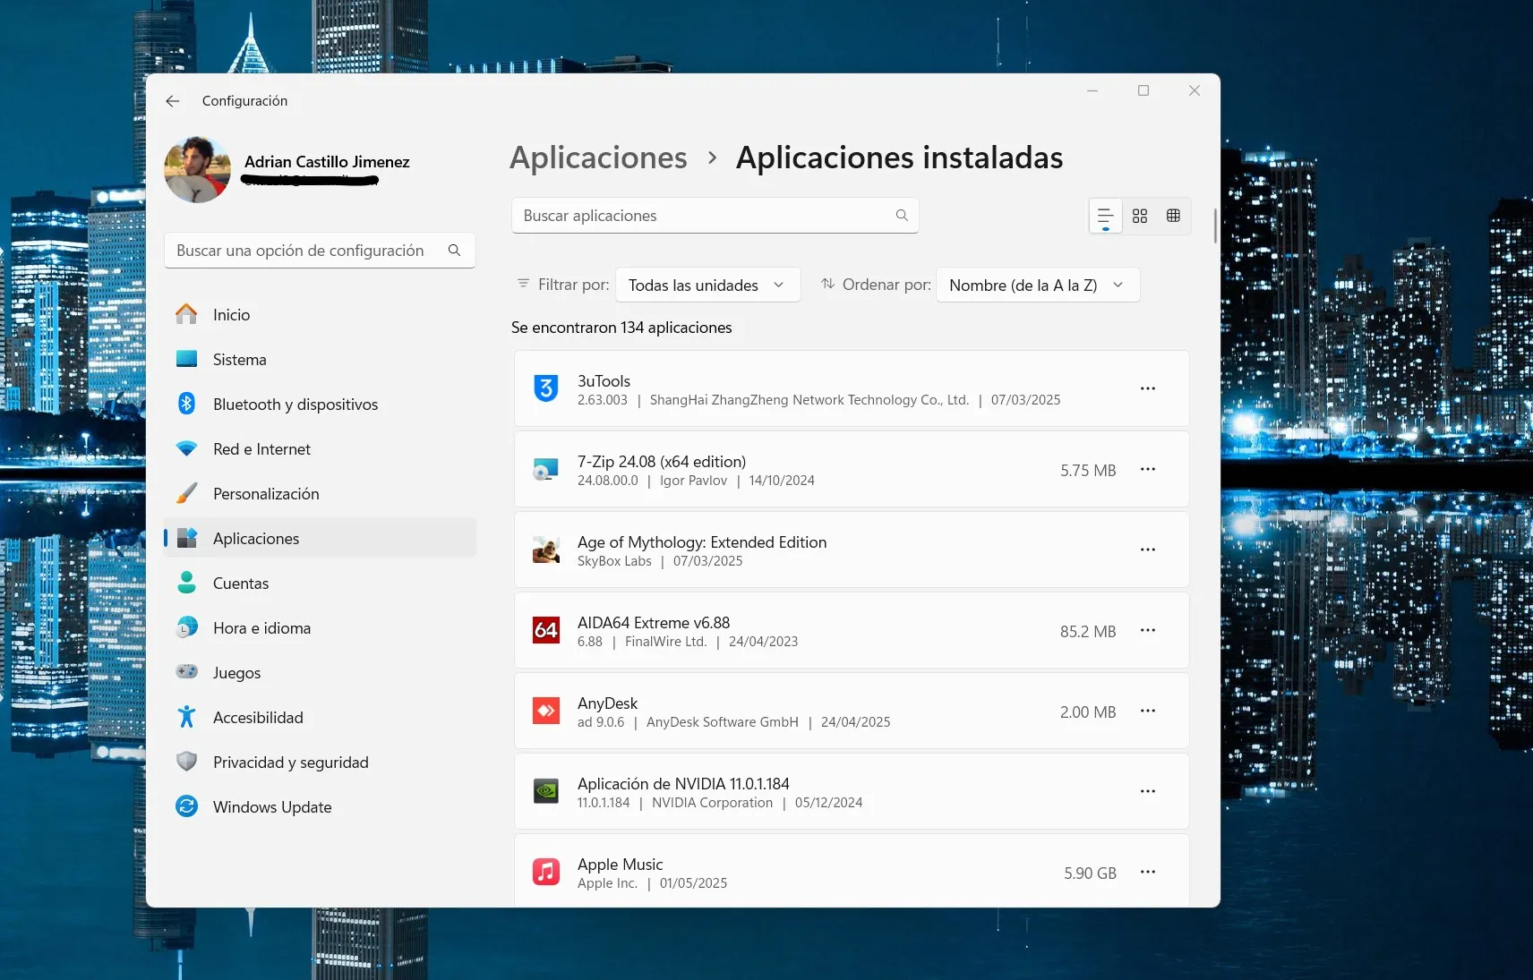1533x980 pixels.
Task: Switch to table view layout
Action: pyautogui.click(x=1173, y=216)
